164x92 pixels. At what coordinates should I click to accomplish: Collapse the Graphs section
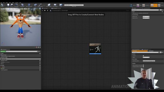[1, 53]
